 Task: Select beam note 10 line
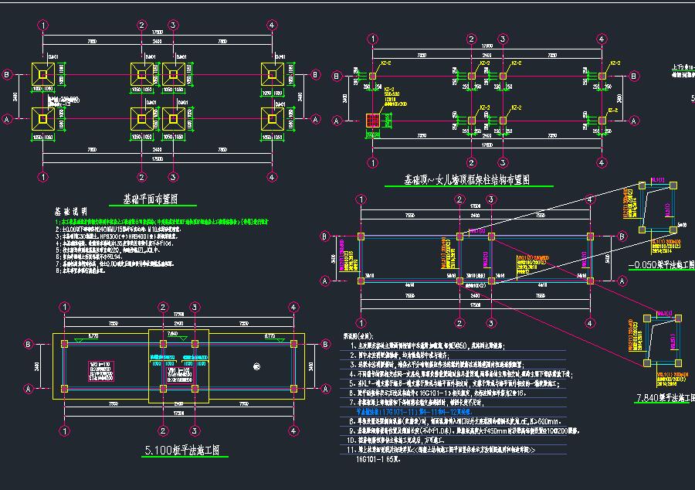(x=395, y=441)
